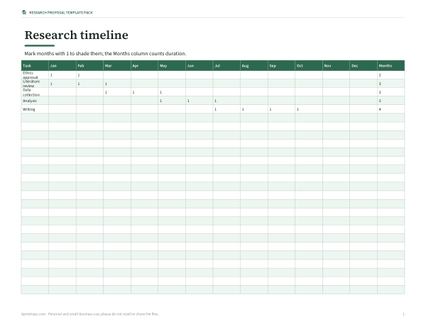Click the "Jan" column header
This screenshot has width=426, height=329.
click(x=62, y=66)
